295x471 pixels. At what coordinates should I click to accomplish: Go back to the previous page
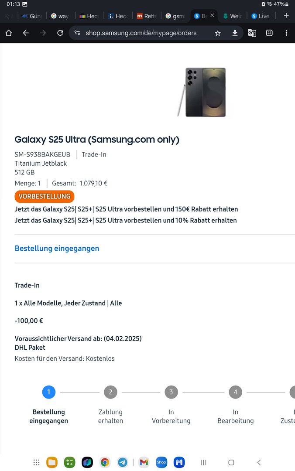coord(26,33)
